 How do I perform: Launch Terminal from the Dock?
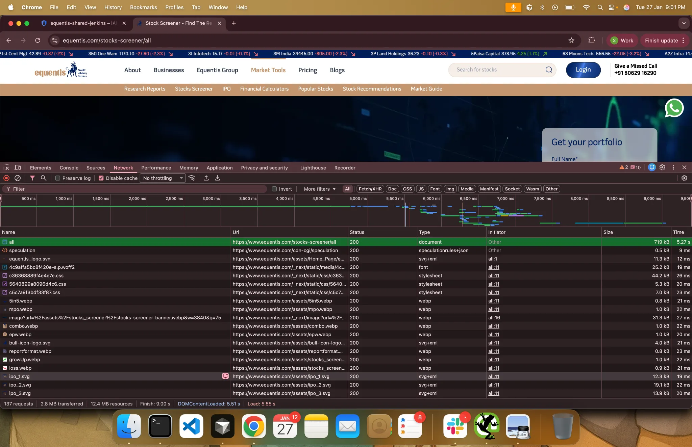(x=160, y=426)
